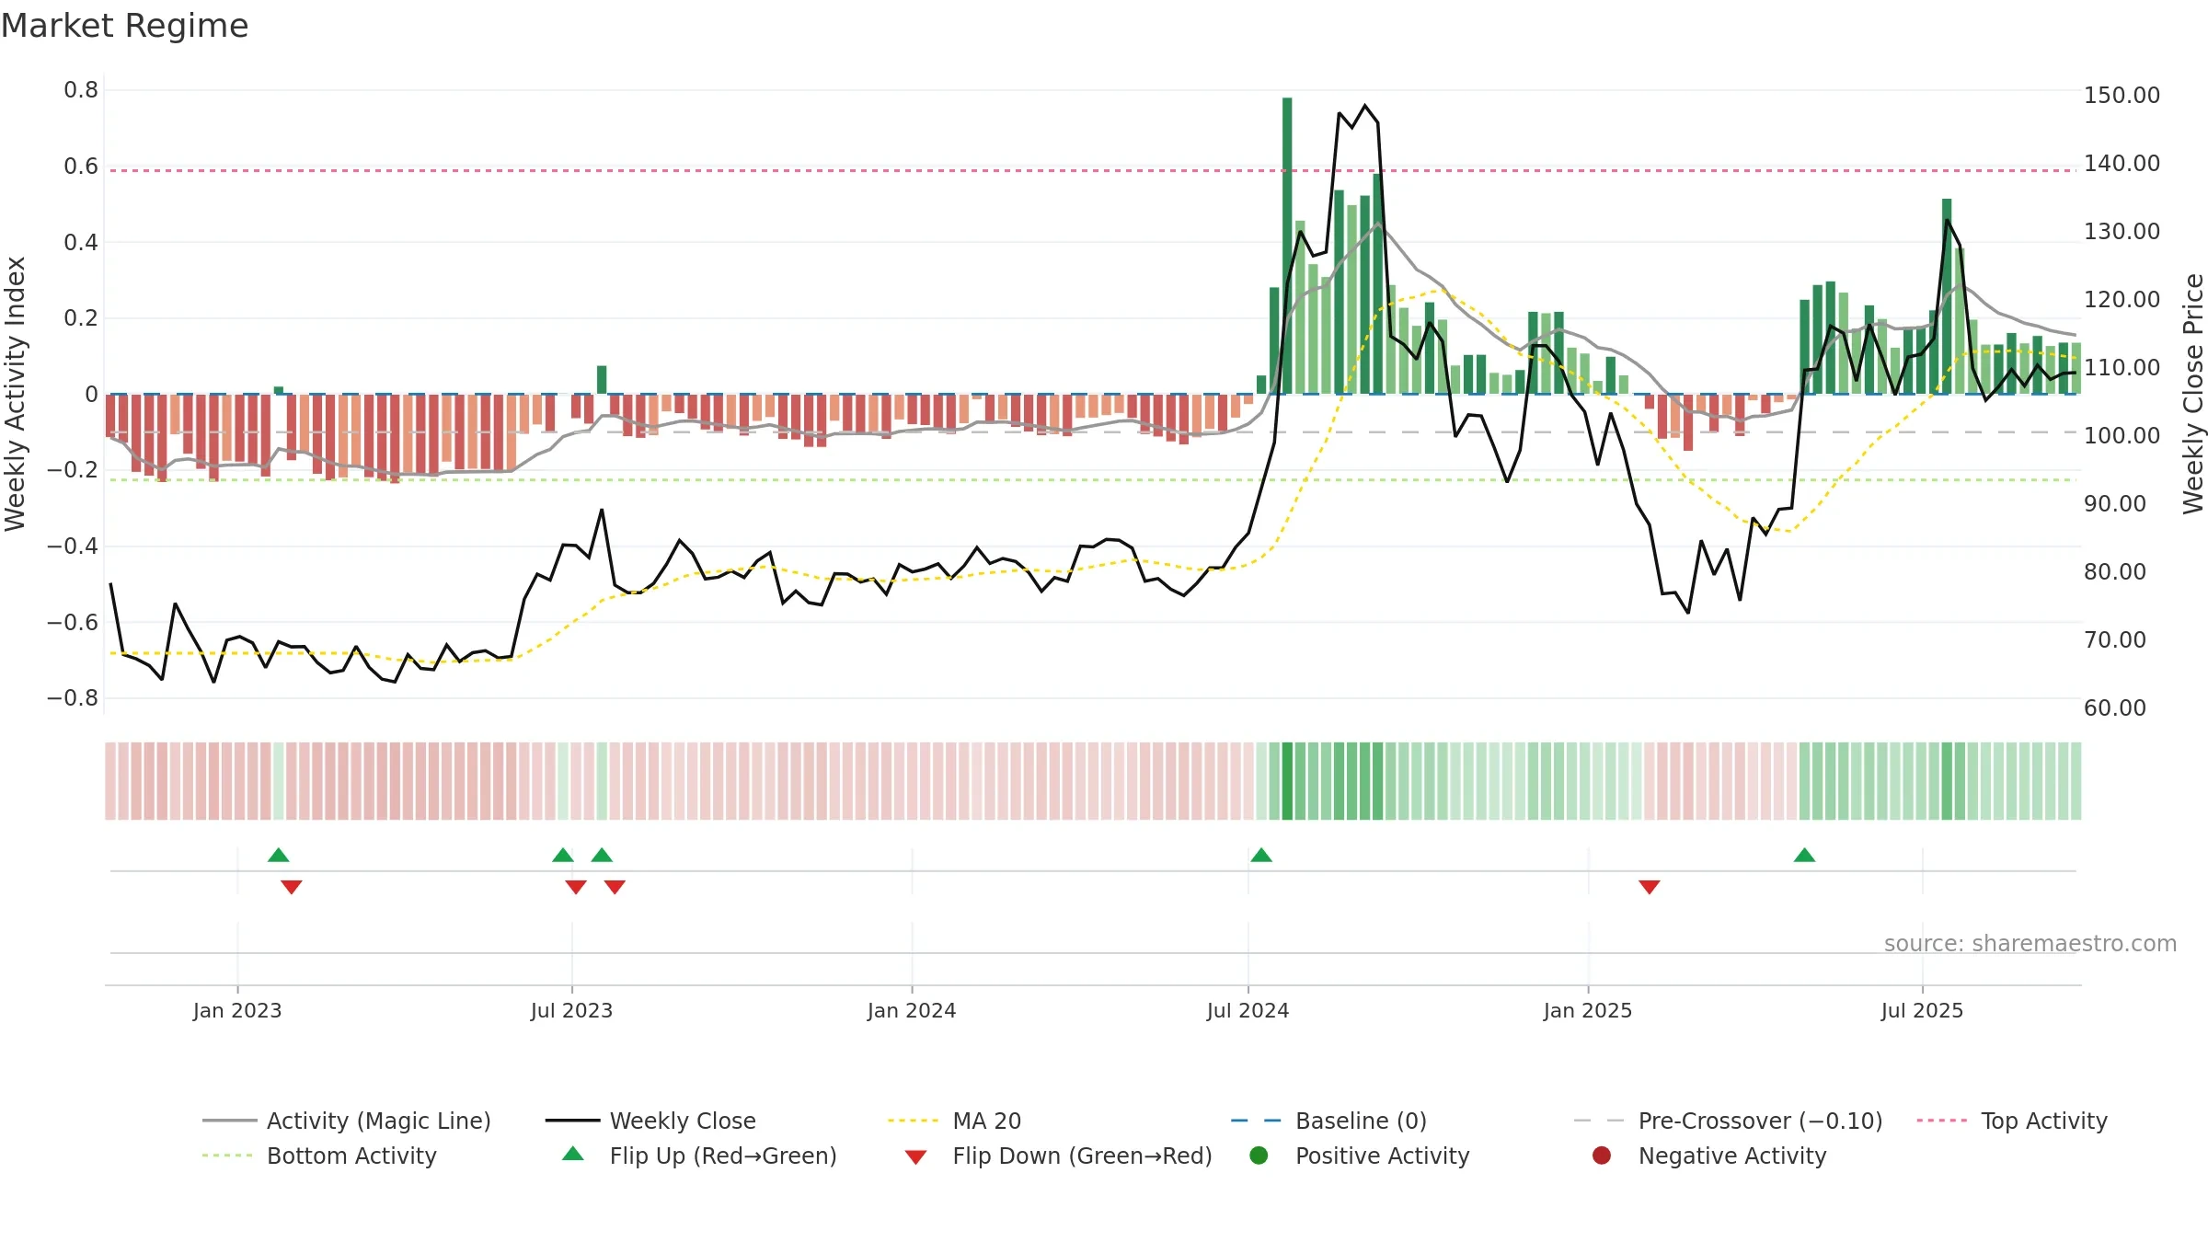The width and height of the screenshot is (2208, 1242).
Task: Click the Flip Up green triangle legend icon
Action: [x=573, y=1154]
